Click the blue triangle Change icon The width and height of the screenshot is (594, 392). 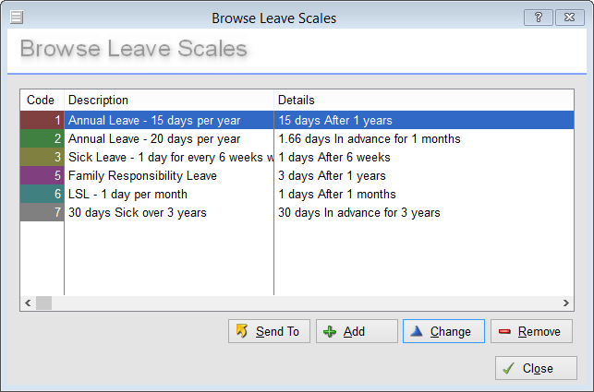point(417,331)
